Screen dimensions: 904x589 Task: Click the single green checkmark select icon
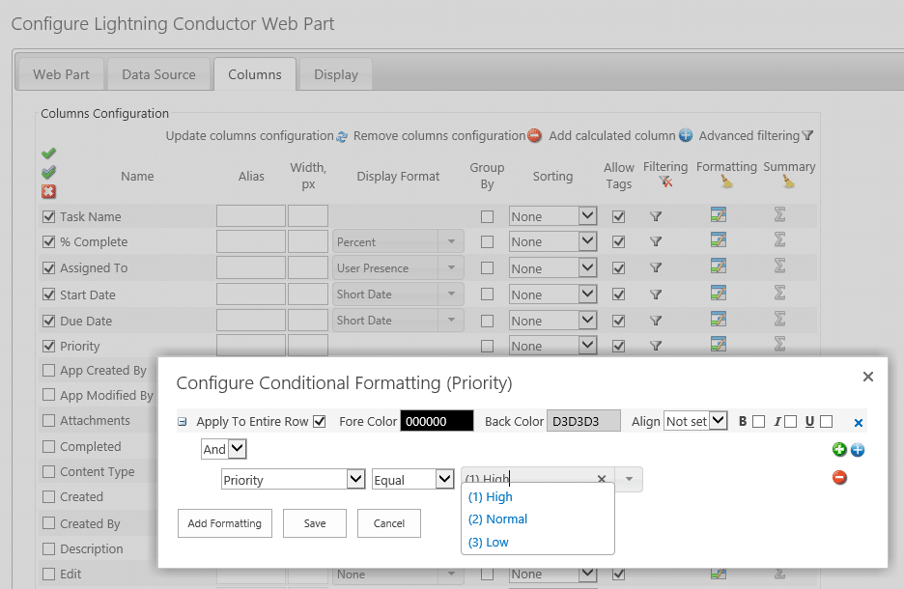pos(48,154)
